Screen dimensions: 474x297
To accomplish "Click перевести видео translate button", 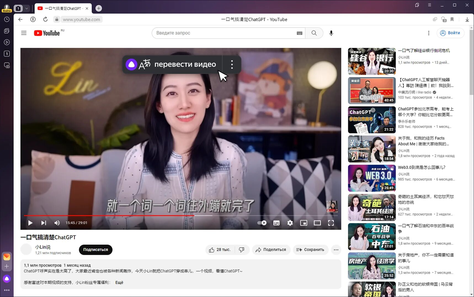I will 172,65.
